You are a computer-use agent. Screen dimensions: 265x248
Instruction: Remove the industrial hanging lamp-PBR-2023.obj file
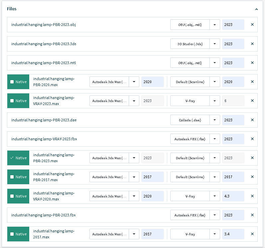[252, 25]
